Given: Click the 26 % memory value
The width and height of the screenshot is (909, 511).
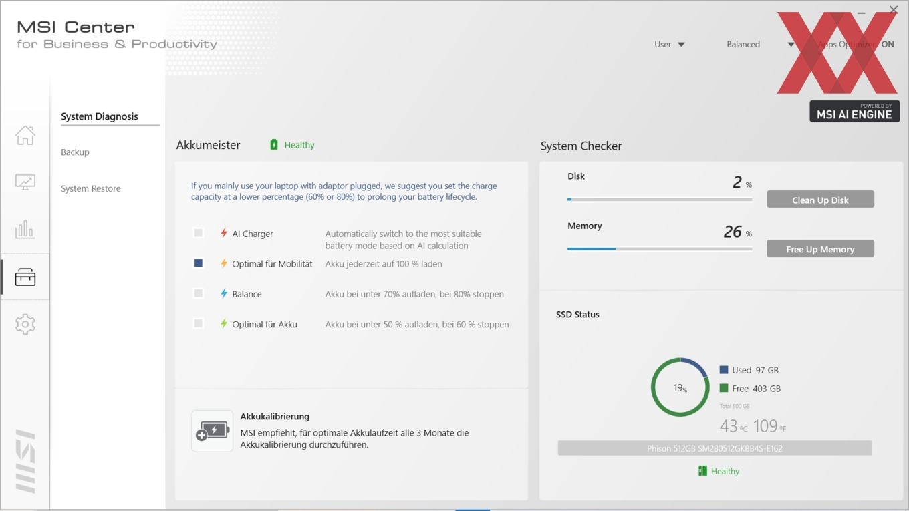Looking at the screenshot, I should (x=737, y=232).
